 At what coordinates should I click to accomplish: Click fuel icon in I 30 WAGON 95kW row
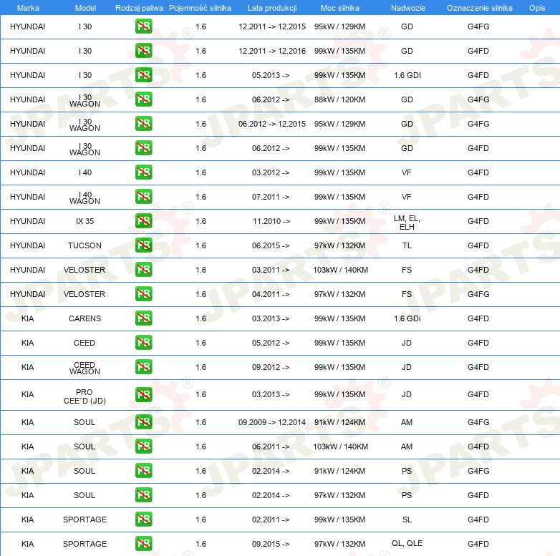pos(143,124)
